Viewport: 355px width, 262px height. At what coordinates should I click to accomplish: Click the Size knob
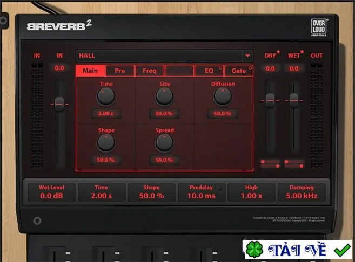[164, 96]
